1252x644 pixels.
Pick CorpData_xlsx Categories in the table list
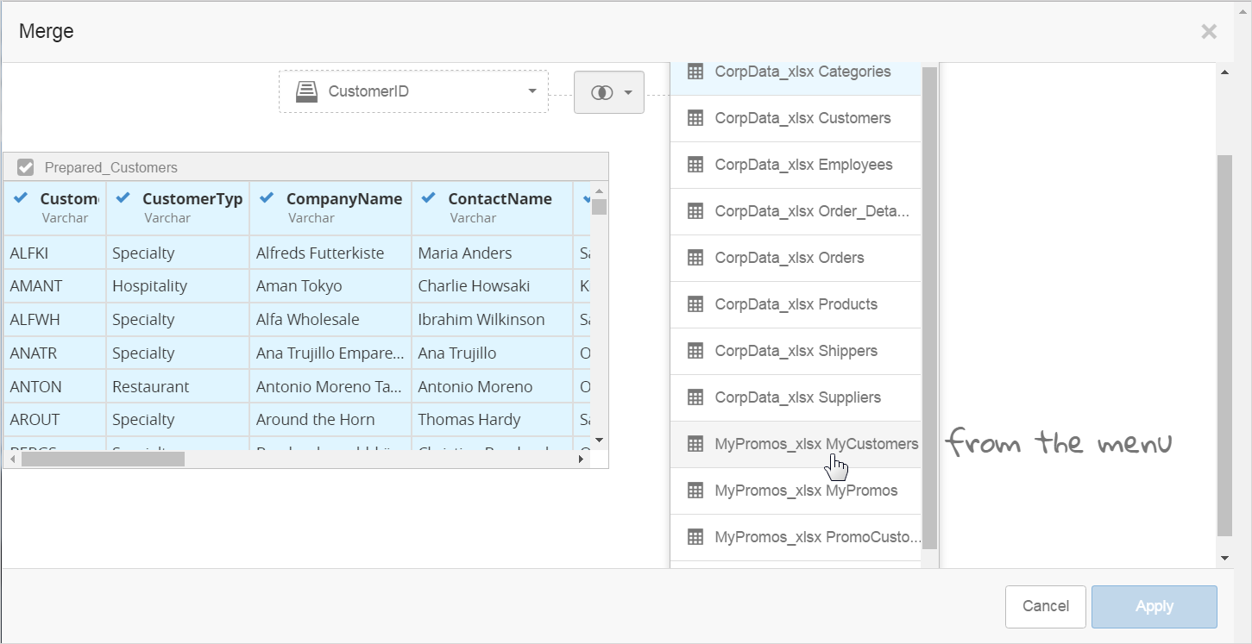(x=802, y=72)
